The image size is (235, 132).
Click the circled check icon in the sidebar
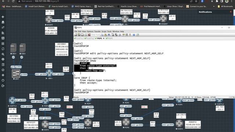pos(3,70)
